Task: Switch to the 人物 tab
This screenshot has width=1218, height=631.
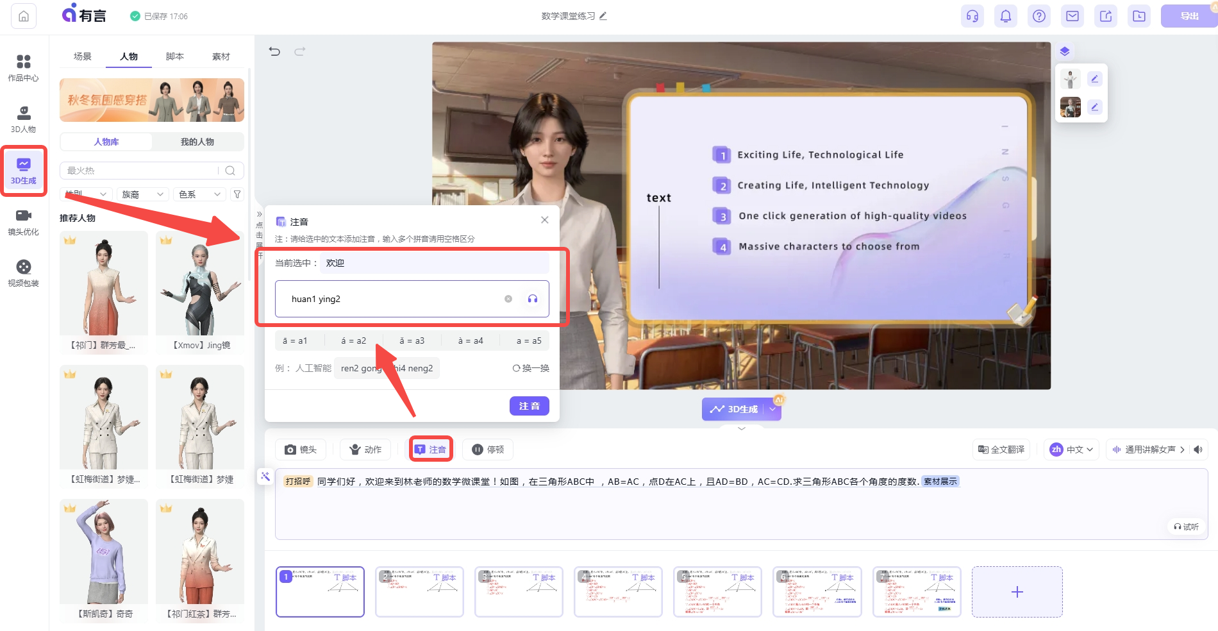Action: pos(129,56)
